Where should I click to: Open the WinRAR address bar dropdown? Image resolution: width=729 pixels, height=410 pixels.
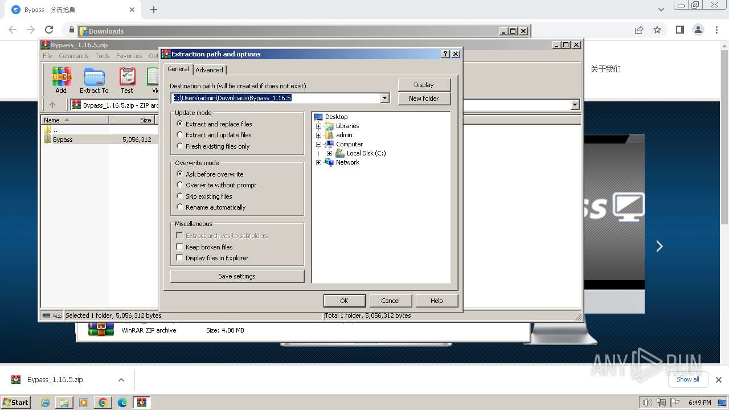point(575,105)
